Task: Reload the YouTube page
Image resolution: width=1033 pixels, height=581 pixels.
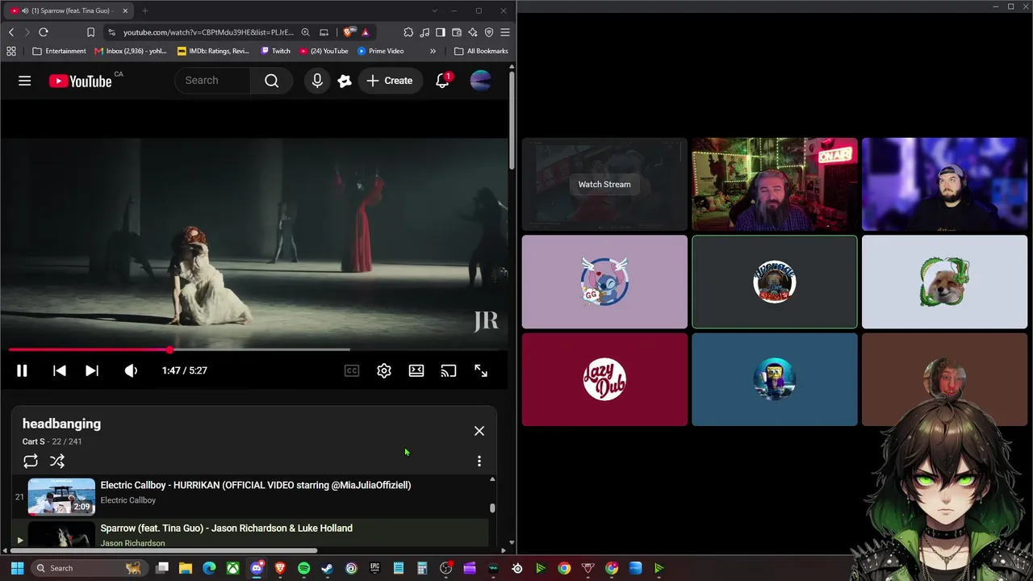Action: click(44, 32)
